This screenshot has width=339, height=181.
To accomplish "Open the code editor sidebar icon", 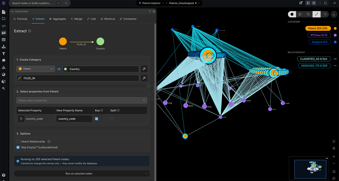I will [4, 26].
